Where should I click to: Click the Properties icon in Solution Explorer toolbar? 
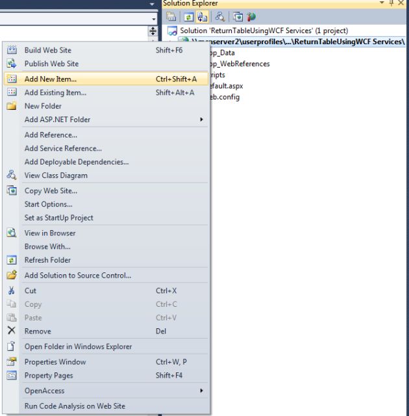click(x=171, y=17)
